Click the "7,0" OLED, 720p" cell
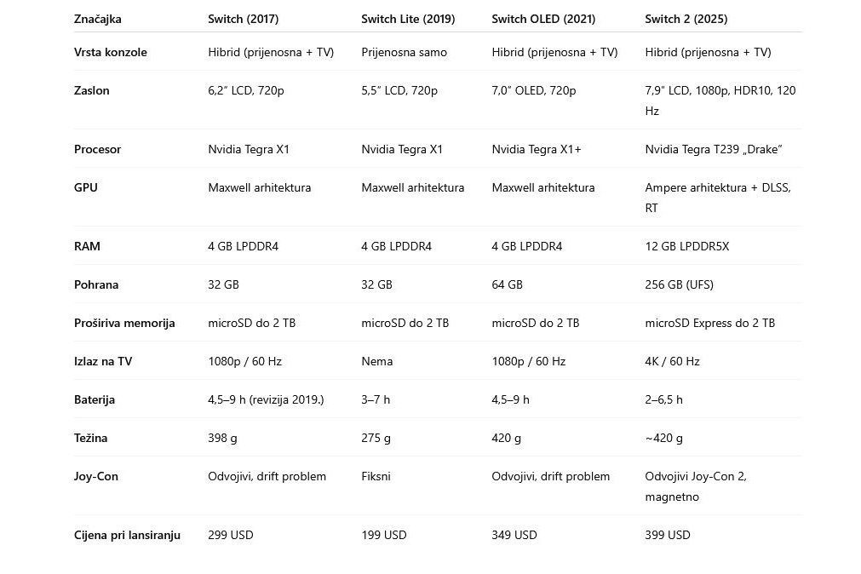The height and width of the screenshot is (574, 861). coord(533,90)
